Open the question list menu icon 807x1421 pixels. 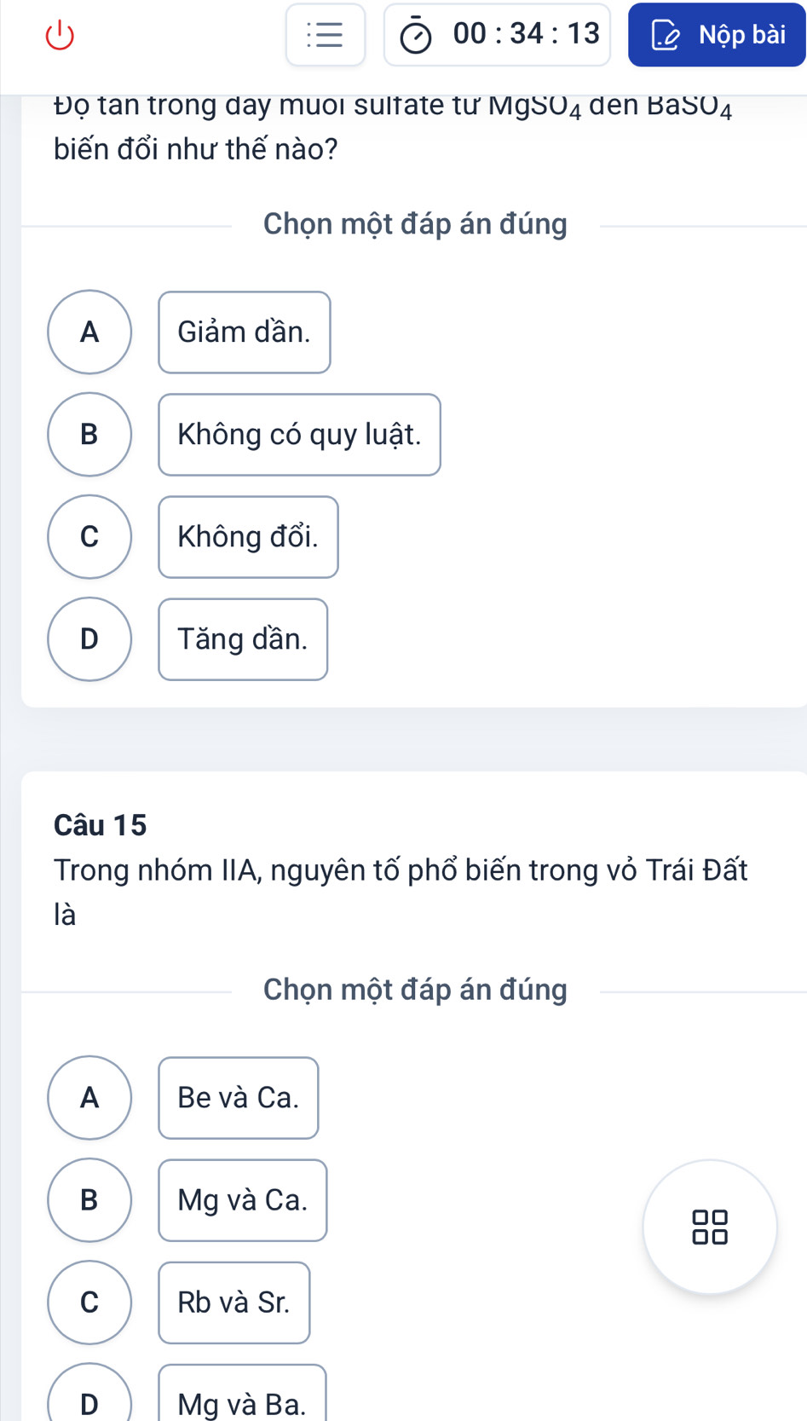coord(325,35)
